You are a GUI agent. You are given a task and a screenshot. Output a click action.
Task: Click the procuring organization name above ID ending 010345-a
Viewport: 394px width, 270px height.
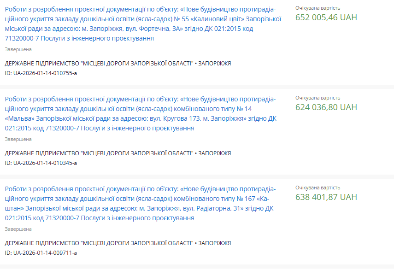(99, 153)
